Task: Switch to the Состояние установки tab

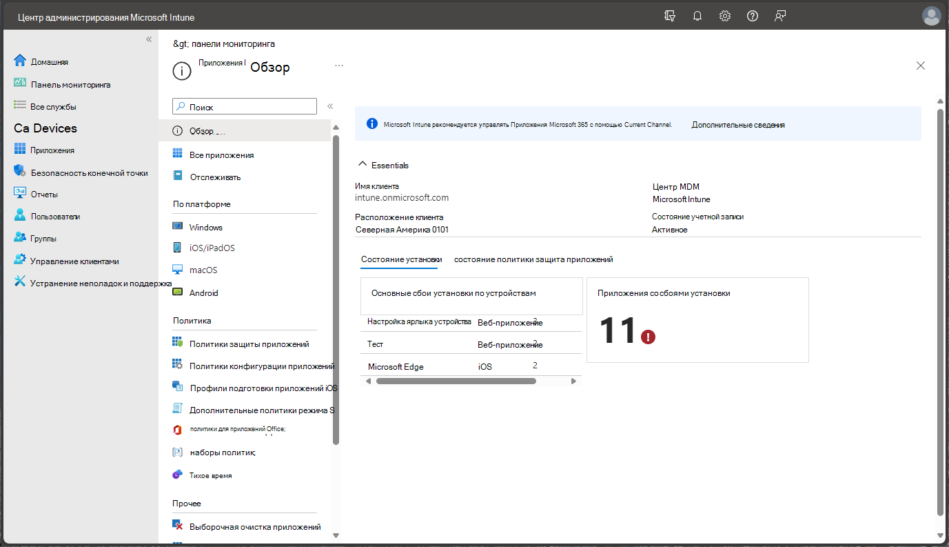Action: pos(401,259)
